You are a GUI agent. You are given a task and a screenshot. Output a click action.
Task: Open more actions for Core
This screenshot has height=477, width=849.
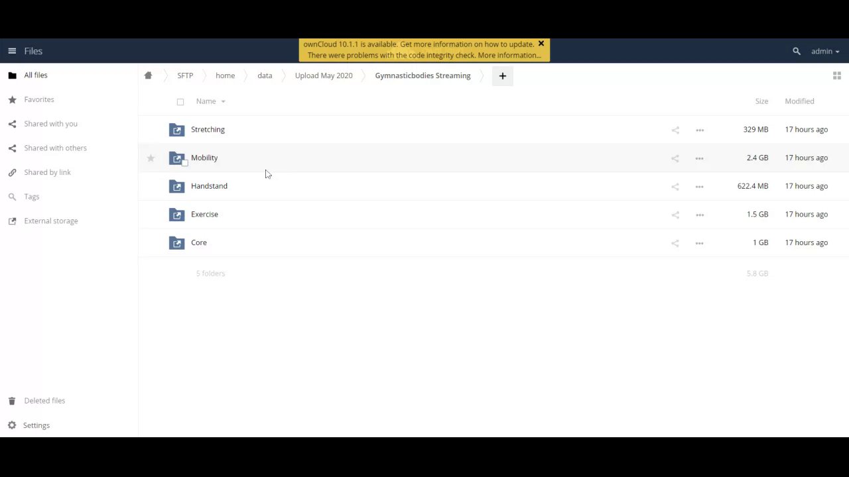[x=699, y=243]
